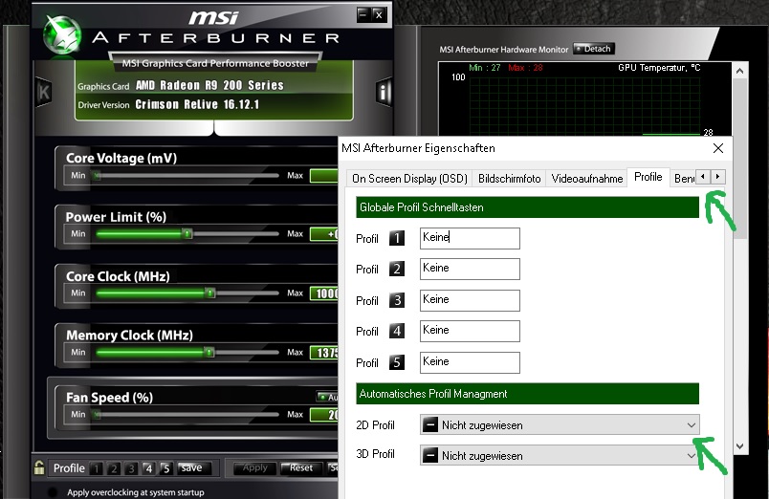Click the Profil 2 hotkey field
Screen dimensions: 769x499
click(470, 270)
